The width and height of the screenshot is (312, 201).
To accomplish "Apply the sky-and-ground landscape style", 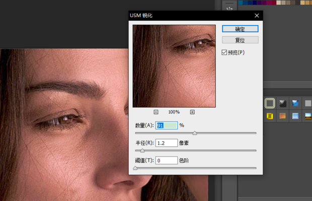I will tap(308, 116).
